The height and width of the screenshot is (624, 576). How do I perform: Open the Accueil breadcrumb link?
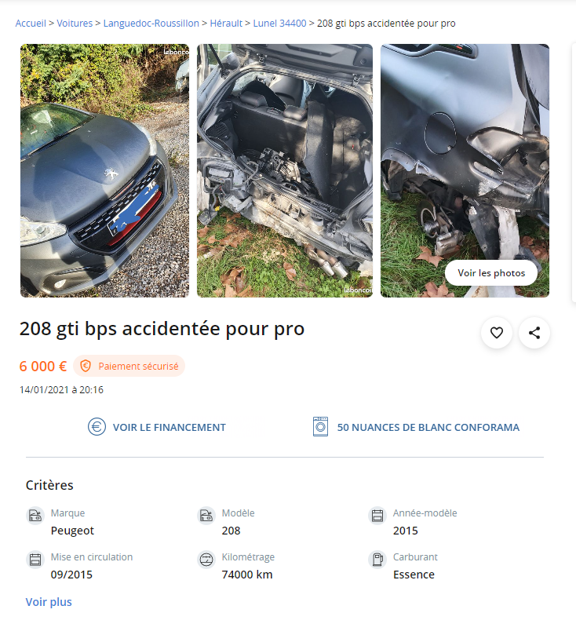click(x=31, y=24)
